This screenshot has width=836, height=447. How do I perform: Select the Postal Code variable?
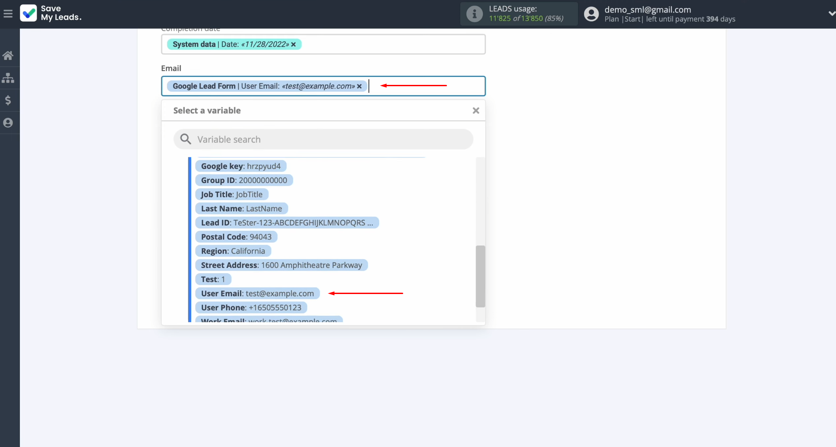pos(236,237)
